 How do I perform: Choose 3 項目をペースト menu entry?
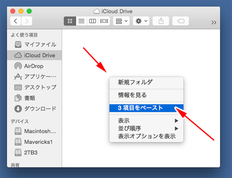(146, 108)
